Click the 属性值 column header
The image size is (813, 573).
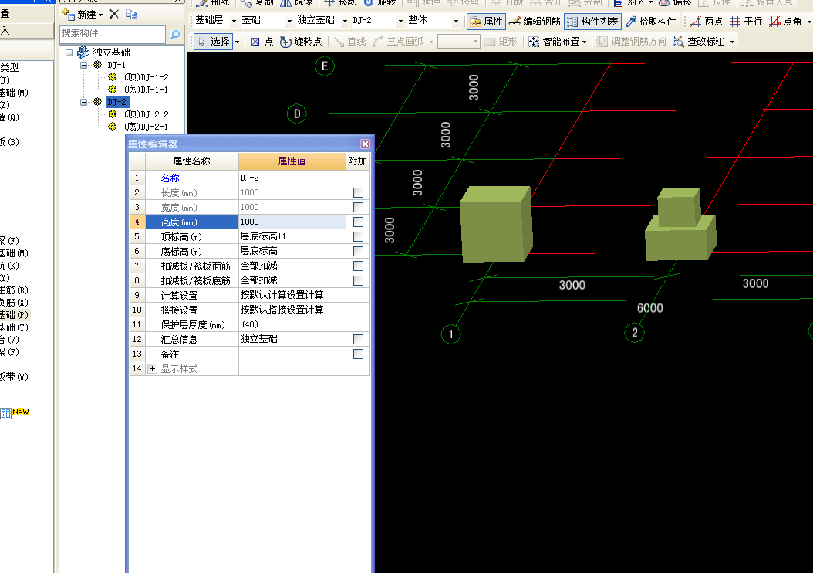pyautogui.click(x=292, y=161)
